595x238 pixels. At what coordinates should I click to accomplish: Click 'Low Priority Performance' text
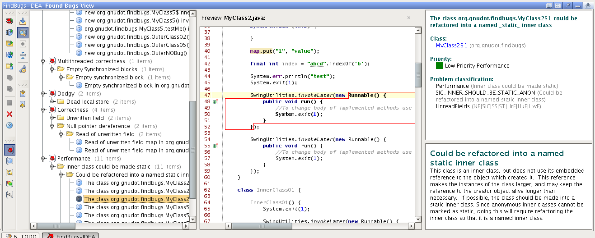coord(477,66)
